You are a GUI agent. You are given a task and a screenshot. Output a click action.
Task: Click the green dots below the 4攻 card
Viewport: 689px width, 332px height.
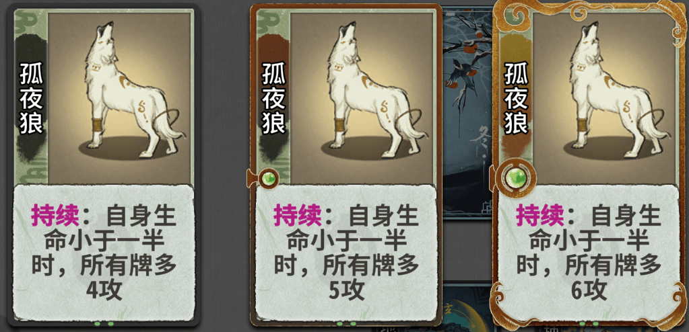pos(104,324)
